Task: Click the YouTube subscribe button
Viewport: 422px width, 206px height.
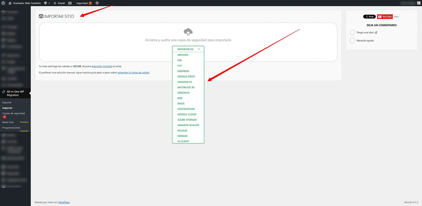Action: click(x=385, y=17)
